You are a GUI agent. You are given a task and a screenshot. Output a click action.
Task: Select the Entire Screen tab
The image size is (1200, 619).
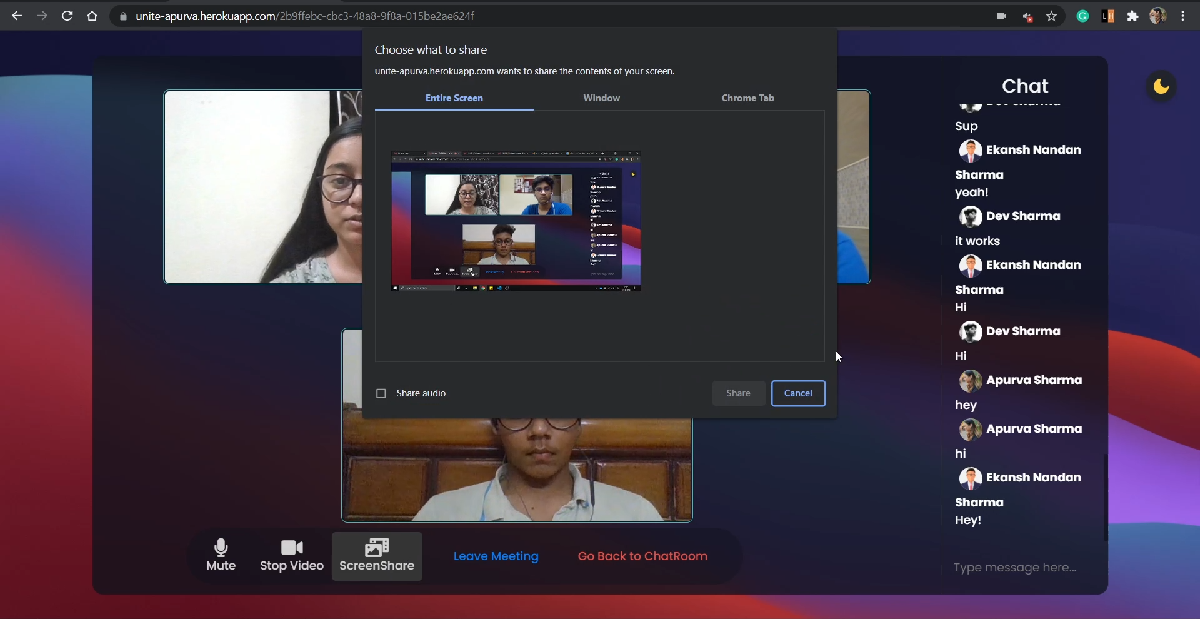tap(454, 98)
